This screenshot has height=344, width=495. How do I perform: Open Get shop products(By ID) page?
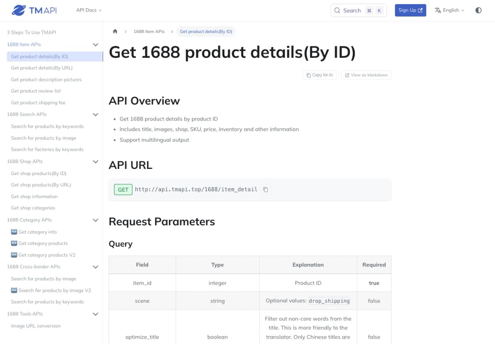point(38,173)
